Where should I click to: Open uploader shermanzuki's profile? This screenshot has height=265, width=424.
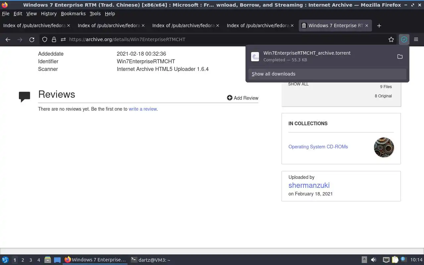[309, 185]
